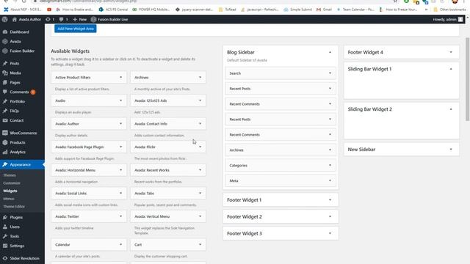Expand the Meta widget in Blog Sidebar

point(330,180)
